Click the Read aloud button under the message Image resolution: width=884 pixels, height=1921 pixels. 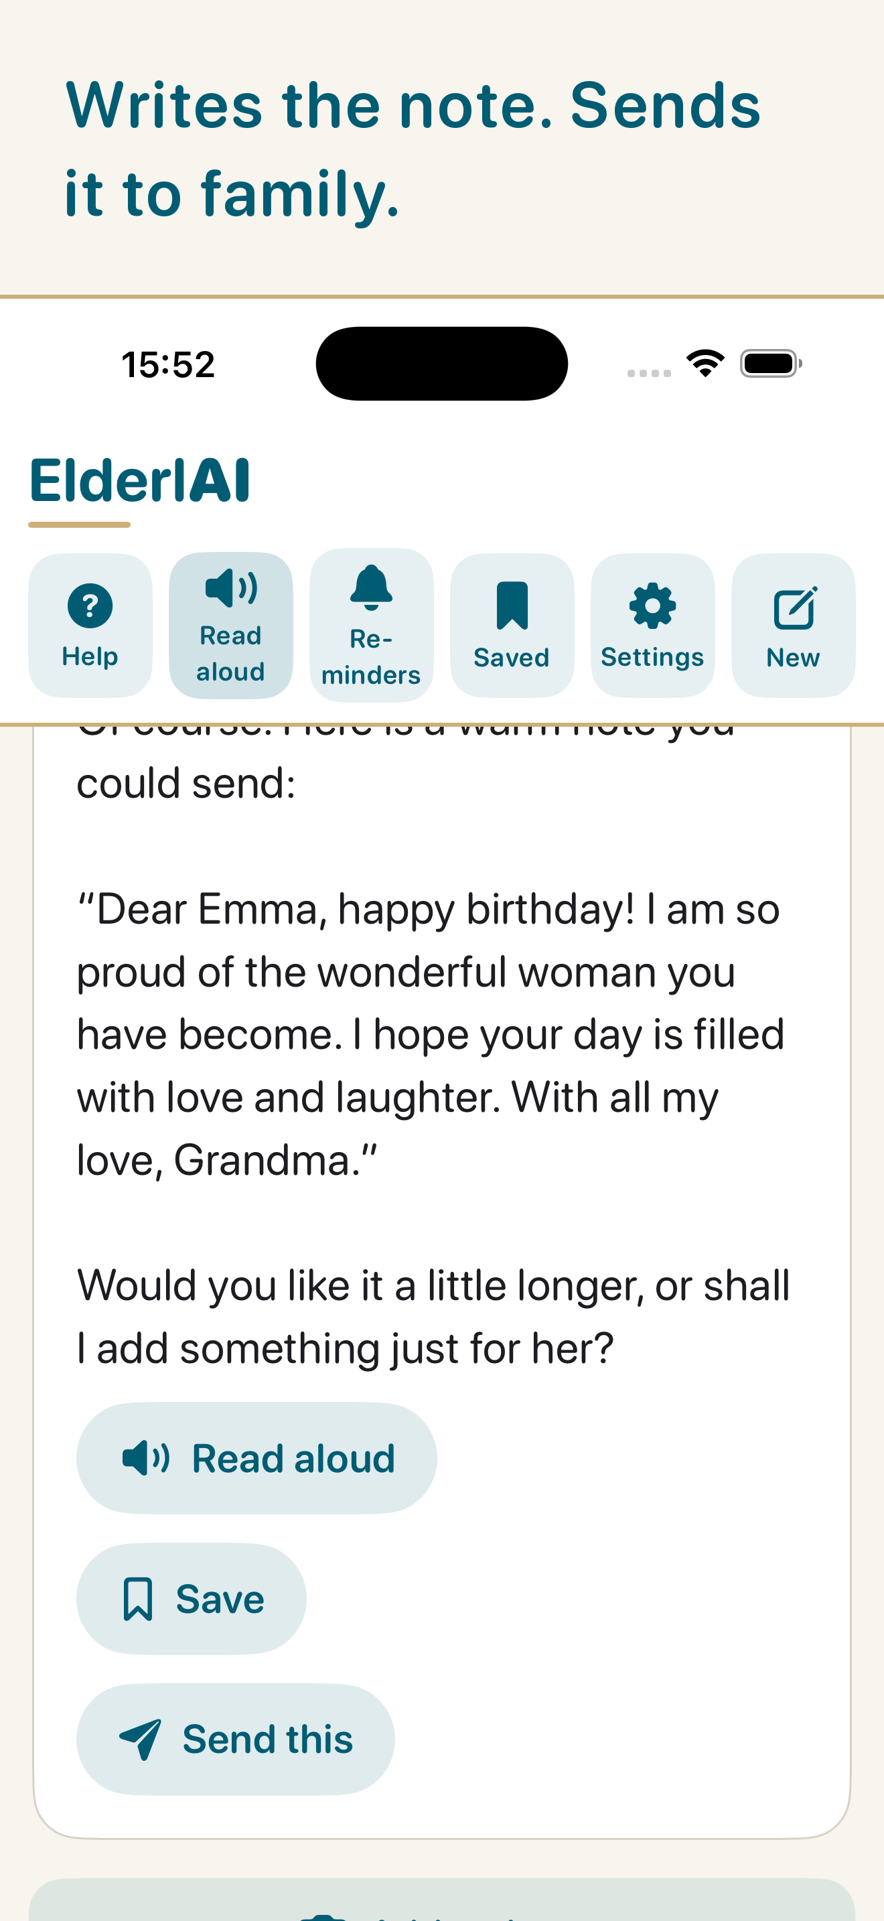click(x=256, y=1458)
